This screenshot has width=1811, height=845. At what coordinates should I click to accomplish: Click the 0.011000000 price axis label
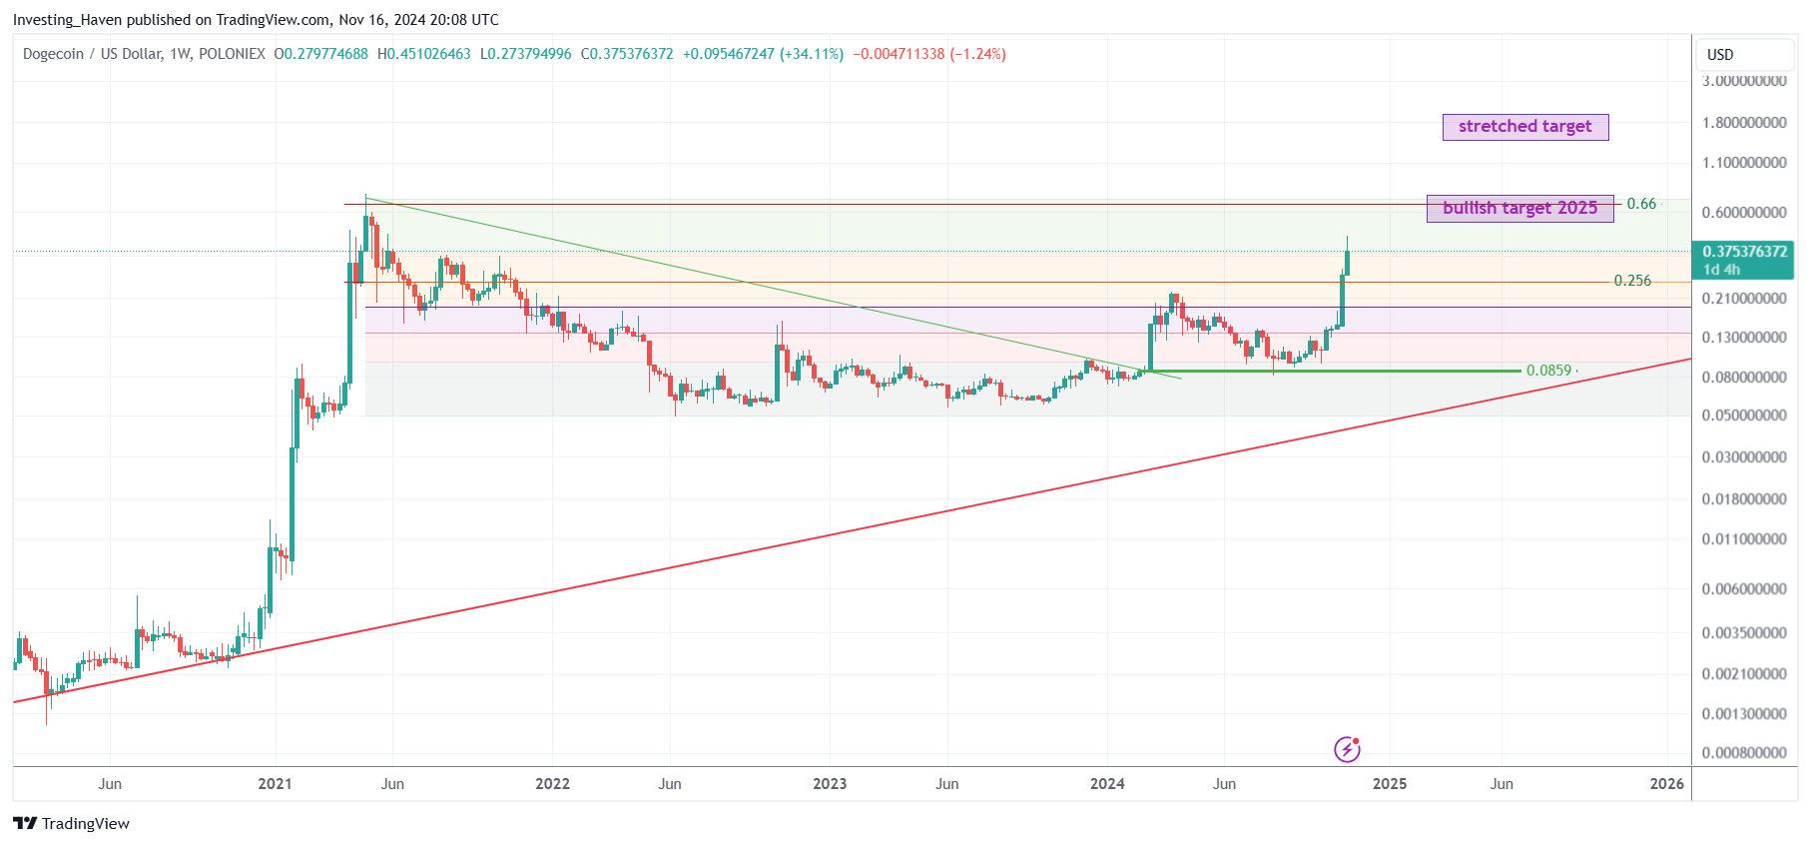[x=1744, y=539]
